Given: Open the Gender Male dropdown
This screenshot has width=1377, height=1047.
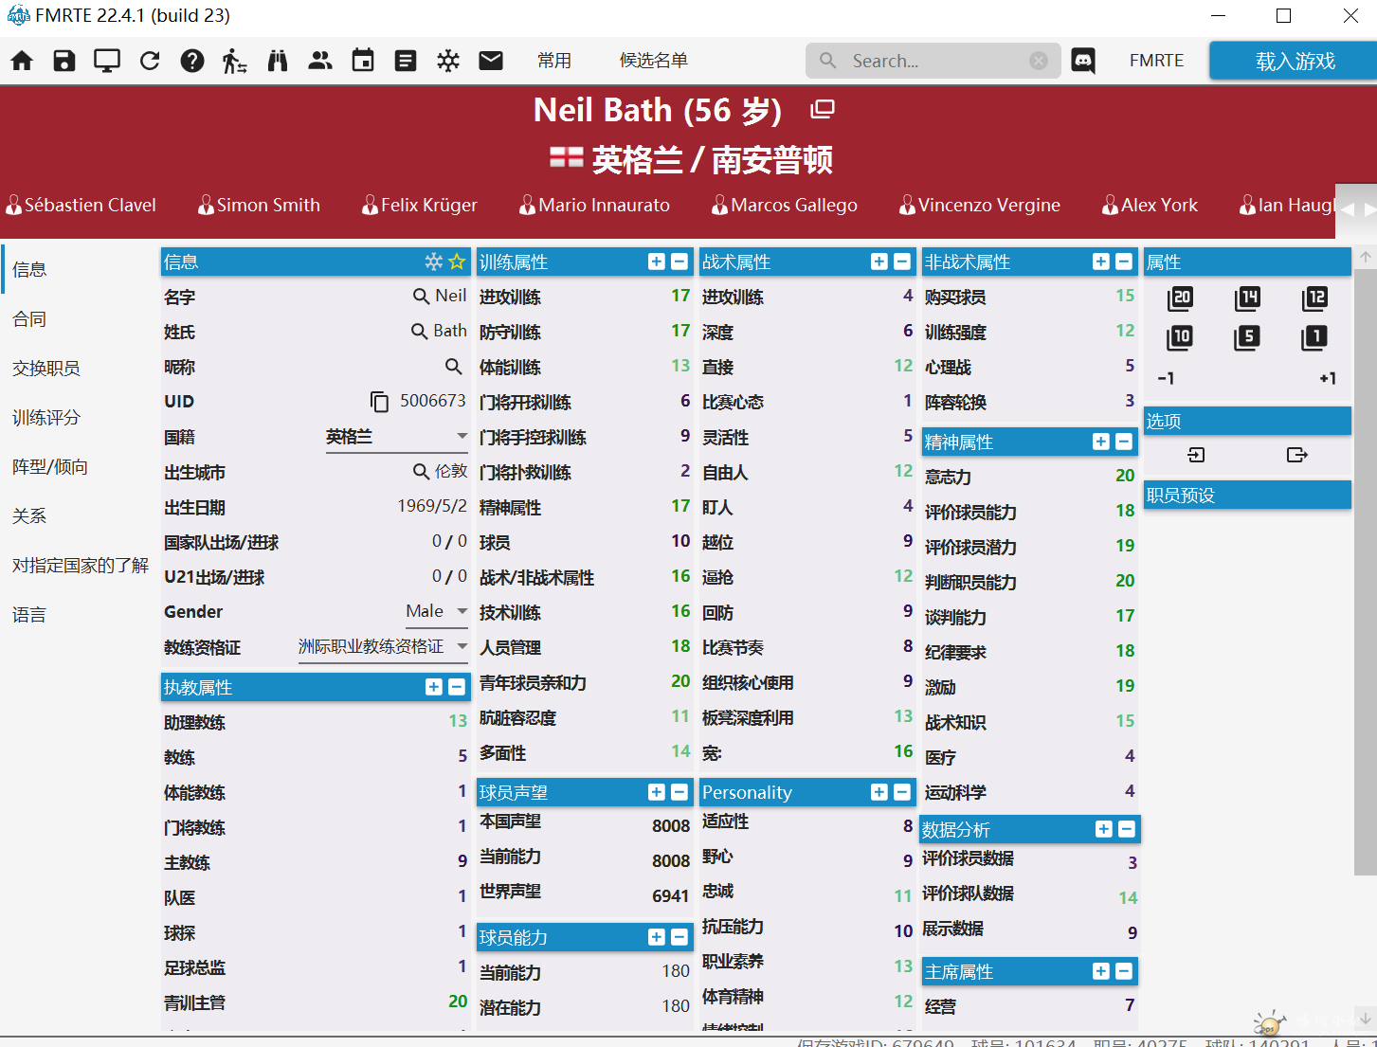Looking at the screenshot, I should click(x=436, y=612).
